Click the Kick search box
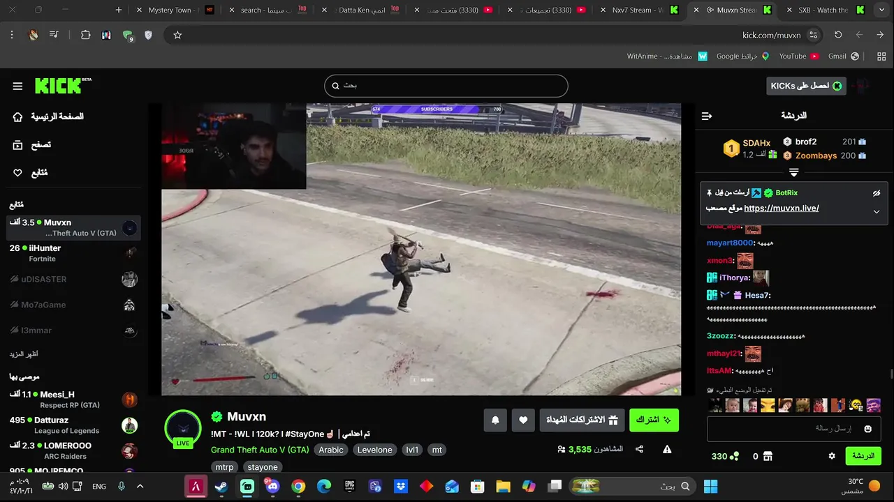The height and width of the screenshot is (502, 894). click(446, 86)
